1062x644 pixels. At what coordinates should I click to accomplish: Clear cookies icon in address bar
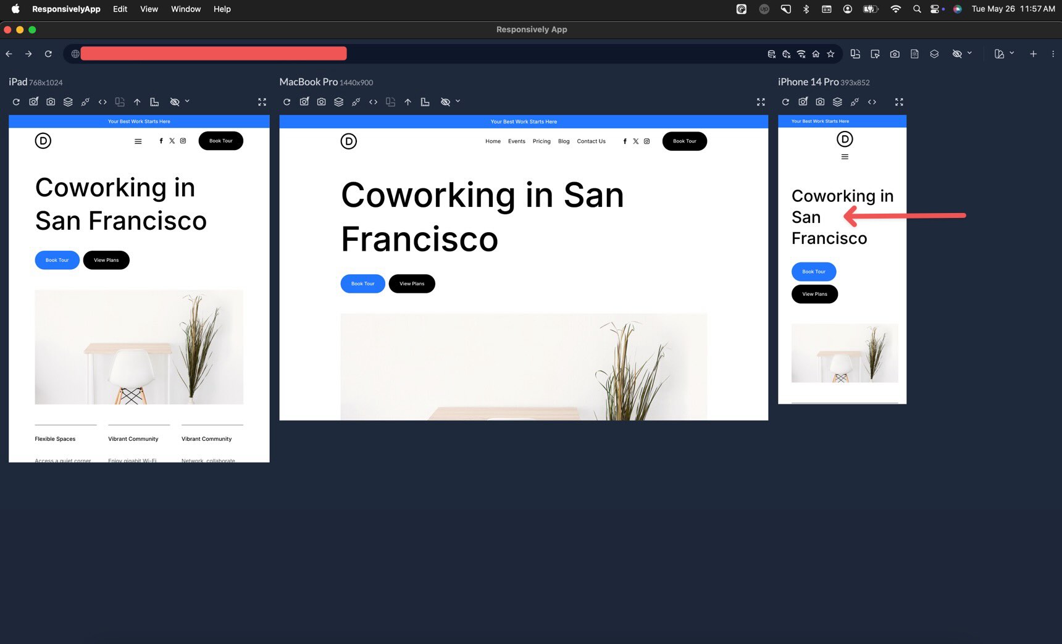click(x=786, y=54)
